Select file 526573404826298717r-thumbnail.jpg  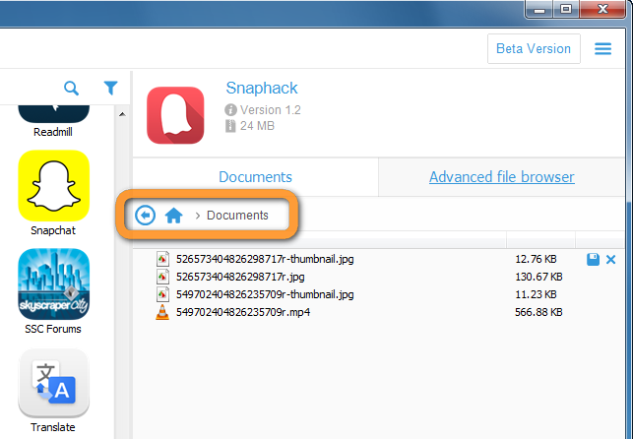[x=265, y=259]
